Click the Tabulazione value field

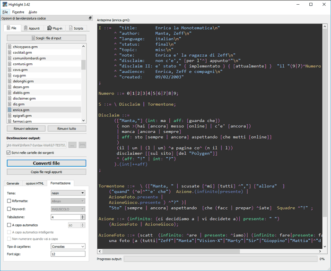coord(66,217)
